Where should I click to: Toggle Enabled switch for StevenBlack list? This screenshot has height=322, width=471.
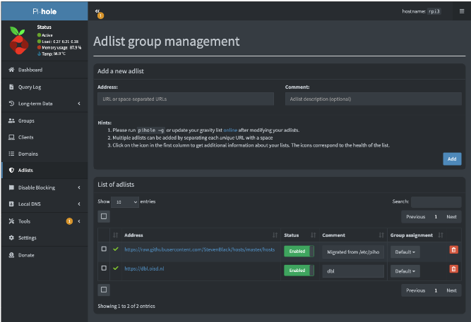[x=299, y=252]
